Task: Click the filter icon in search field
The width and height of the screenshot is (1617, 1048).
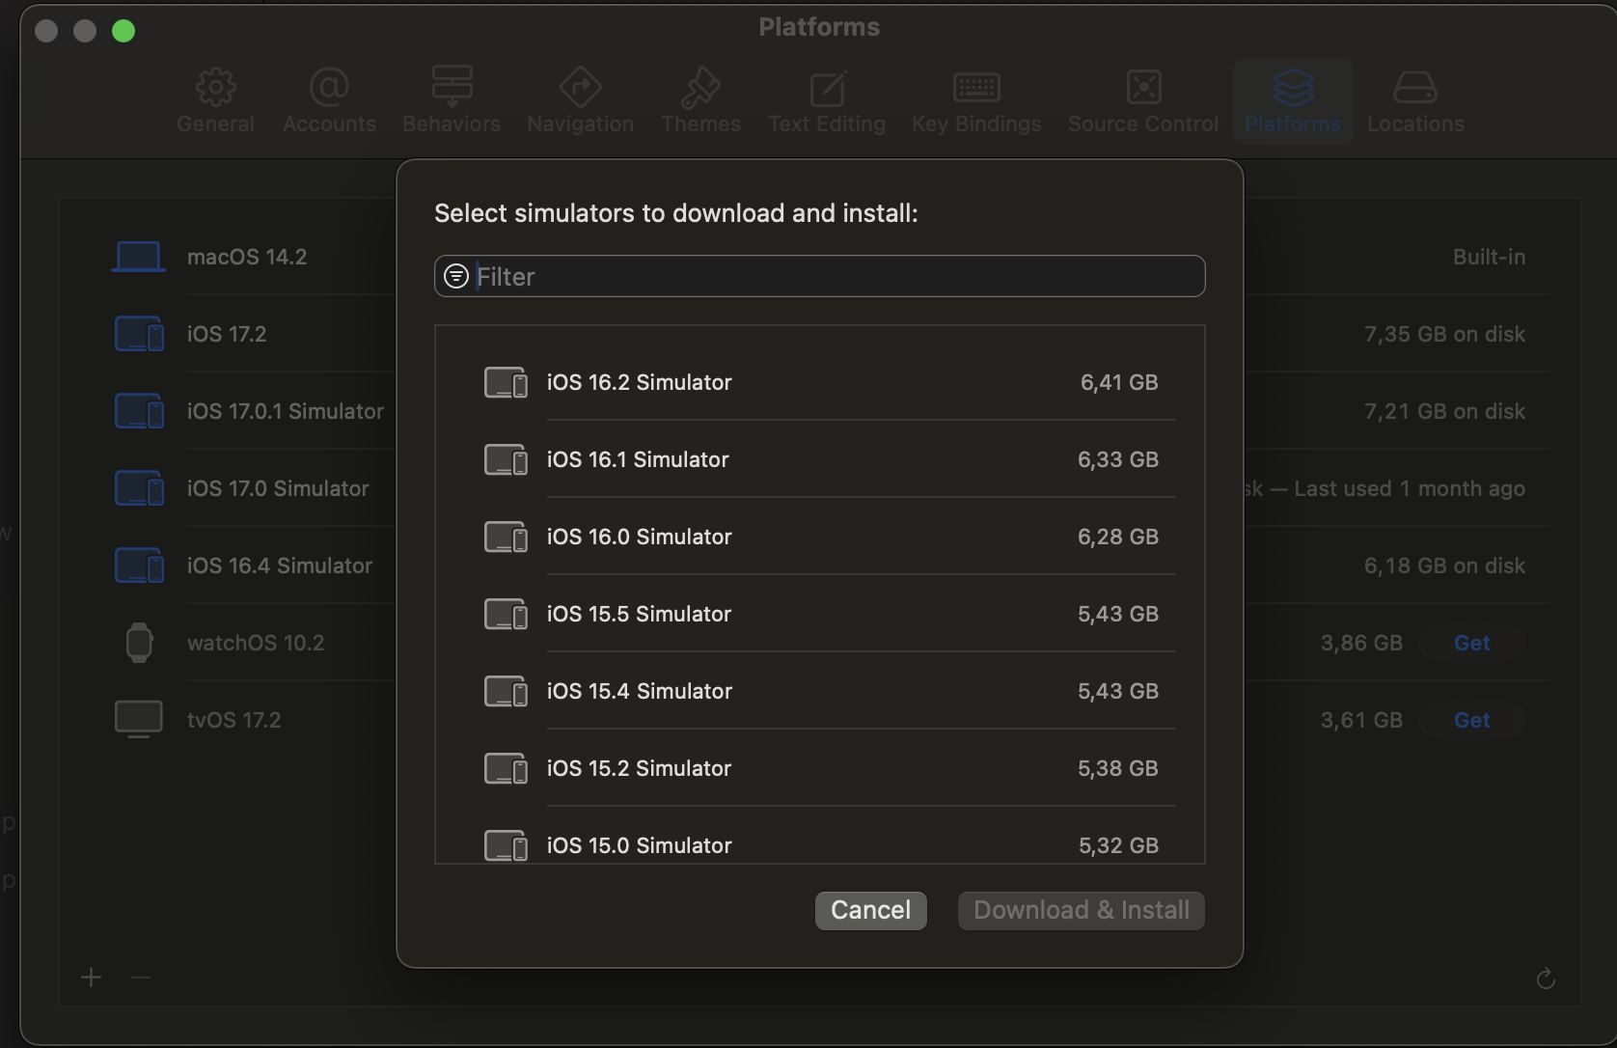Action: tap(456, 277)
